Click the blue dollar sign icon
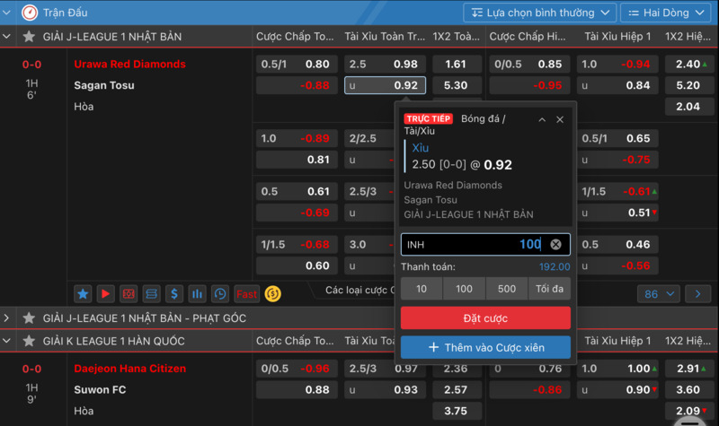Screen dimensions: 719x426 [x=174, y=294]
